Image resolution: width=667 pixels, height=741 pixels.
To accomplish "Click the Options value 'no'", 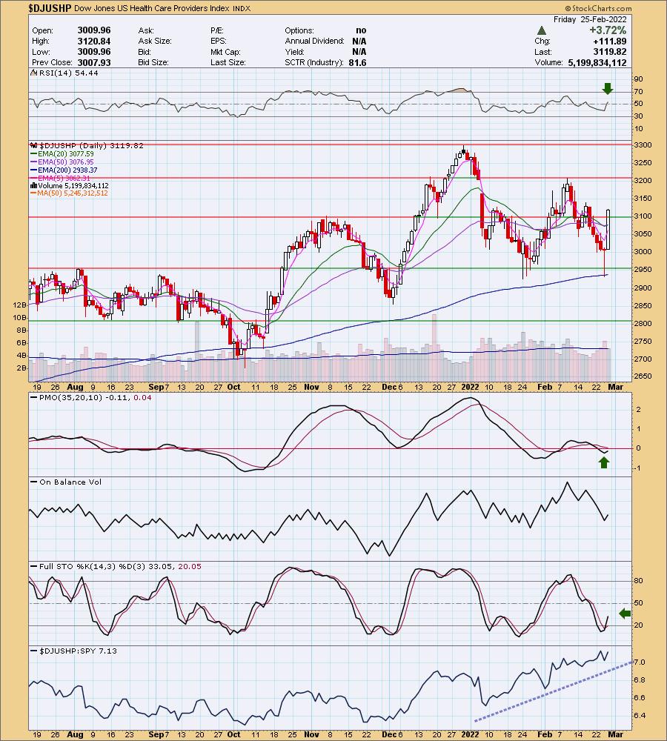I will click(361, 30).
